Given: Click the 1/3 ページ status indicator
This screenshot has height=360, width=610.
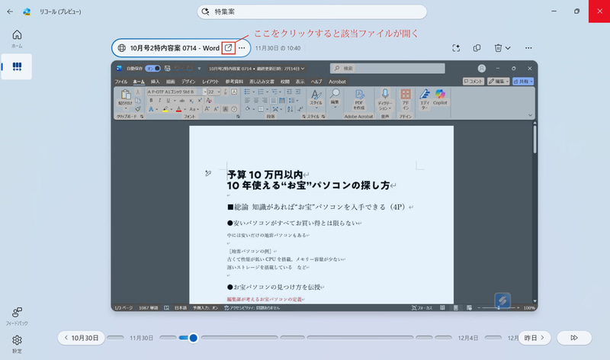Looking at the screenshot, I should click(124, 308).
